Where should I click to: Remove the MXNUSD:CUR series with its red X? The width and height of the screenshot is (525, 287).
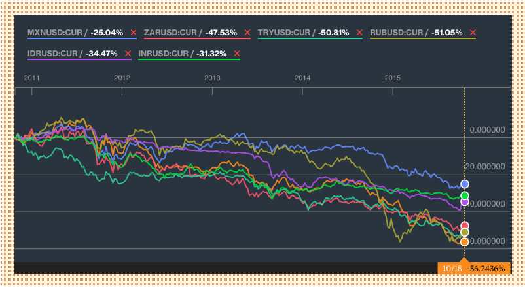133,32
